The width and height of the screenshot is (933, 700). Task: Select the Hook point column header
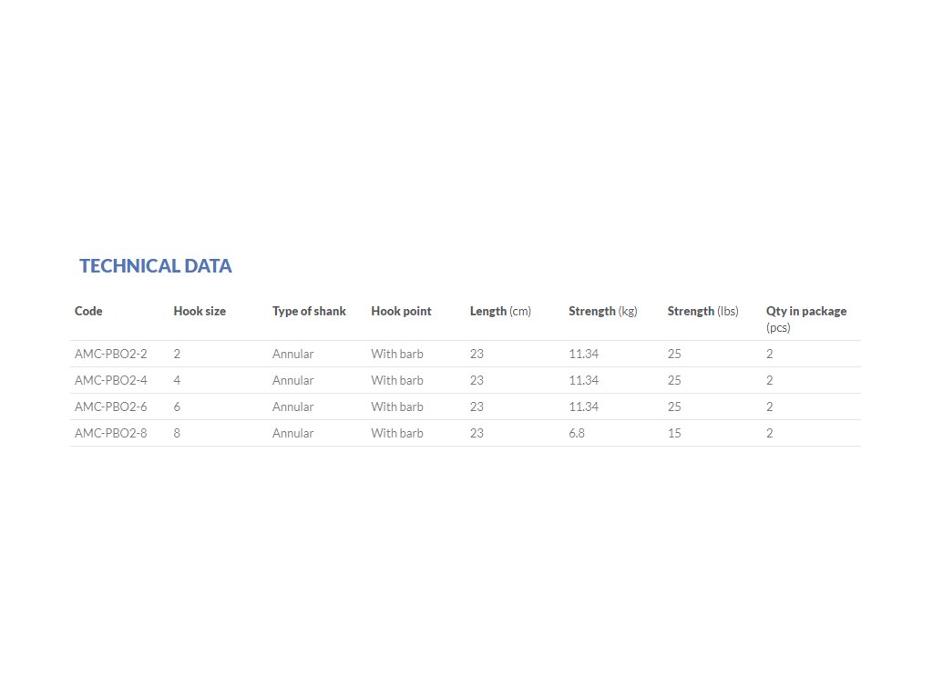pyautogui.click(x=401, y=311)
